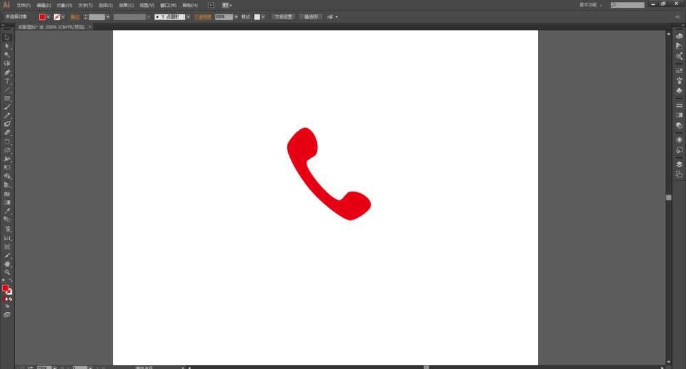Open the 窗口(W) menu
Screen dimensions: 686x369
coord(168,5)
